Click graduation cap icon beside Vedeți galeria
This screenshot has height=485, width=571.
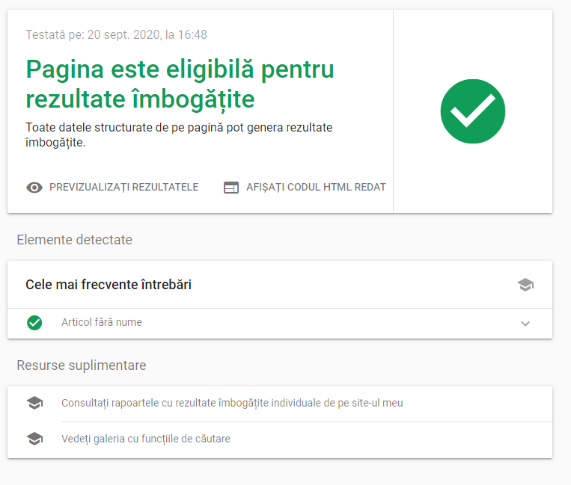click(34, 439)
